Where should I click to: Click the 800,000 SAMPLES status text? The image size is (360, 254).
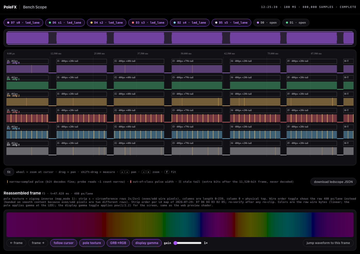point(318,7)
